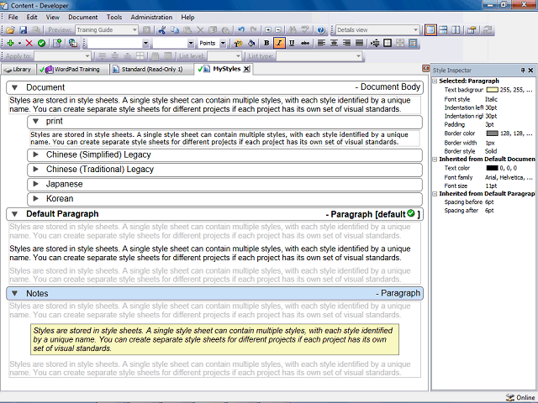538x403 pixels.
Task: Open the View menu
Action: click(x=52, y=17)
